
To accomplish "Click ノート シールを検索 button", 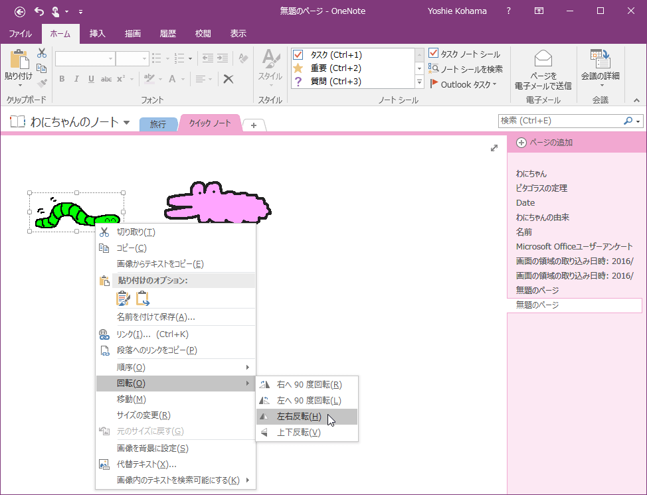I will pos(466,69).
